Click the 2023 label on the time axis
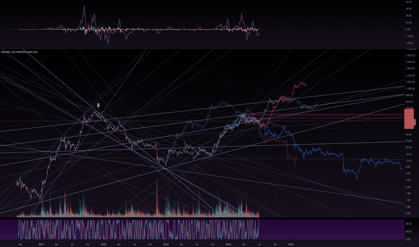The height and width of the screenshot is (247, 419). [166, 244]
